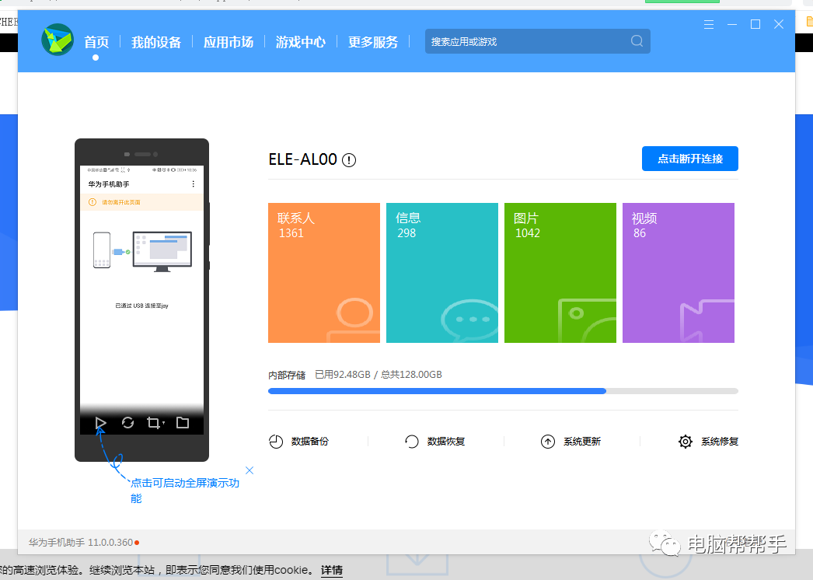The image size is (813, 580).
Task: Click the pictures count 1042
Action: pyautogui.click(x=527, y=233)
